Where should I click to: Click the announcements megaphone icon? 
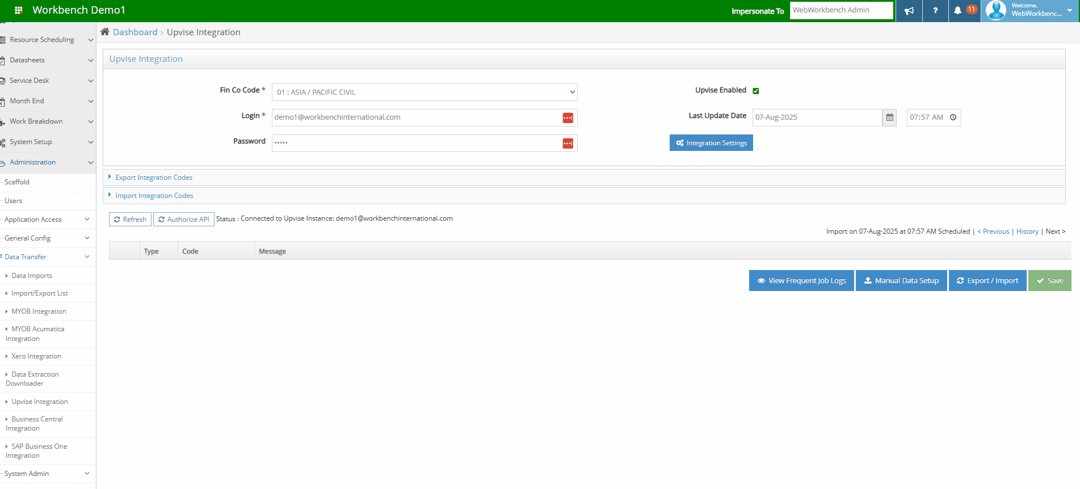click(909, 11)
